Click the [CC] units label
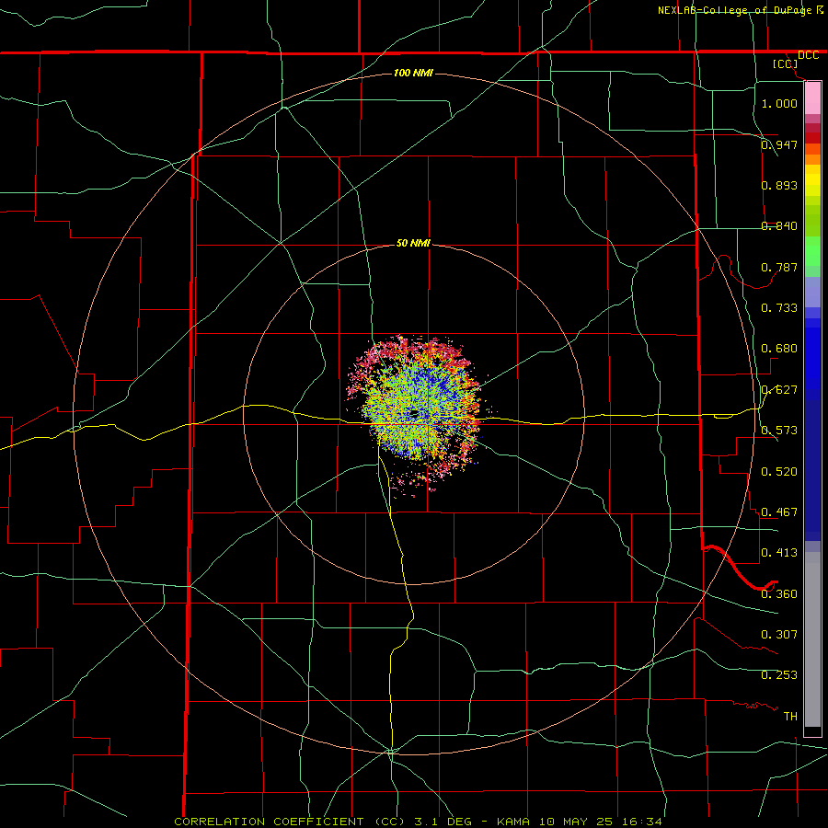 tap(786, 63)
